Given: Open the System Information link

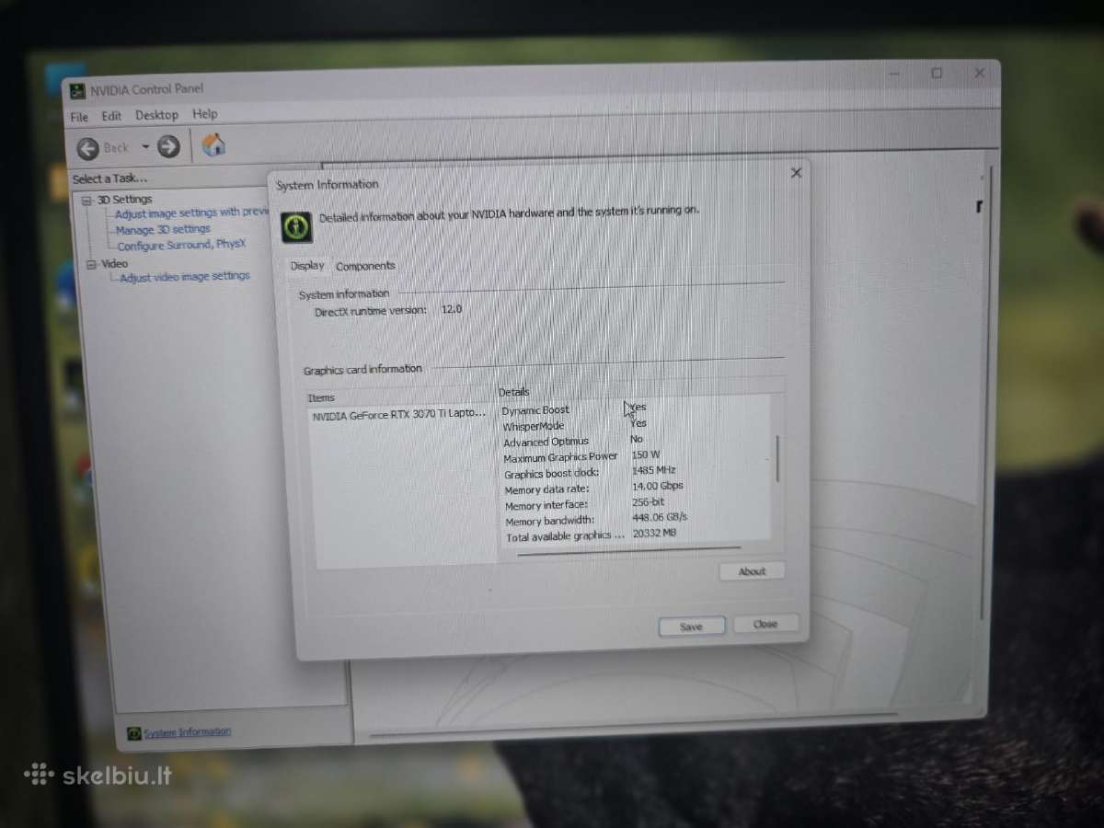Looking at the screenshot, I should 188,732.
